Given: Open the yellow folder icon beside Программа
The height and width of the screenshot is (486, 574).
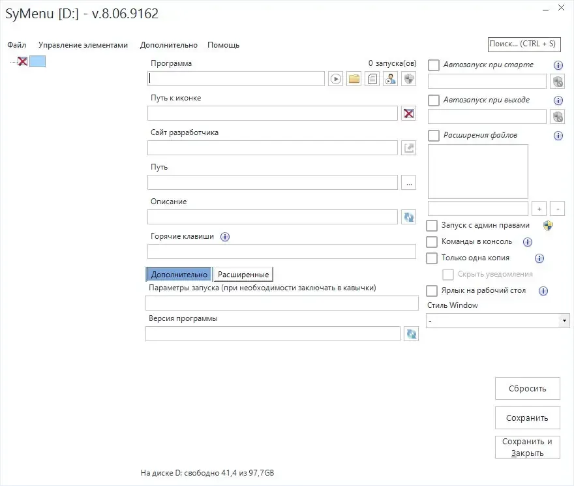Looking at the screenshot, I should (354, 79).
